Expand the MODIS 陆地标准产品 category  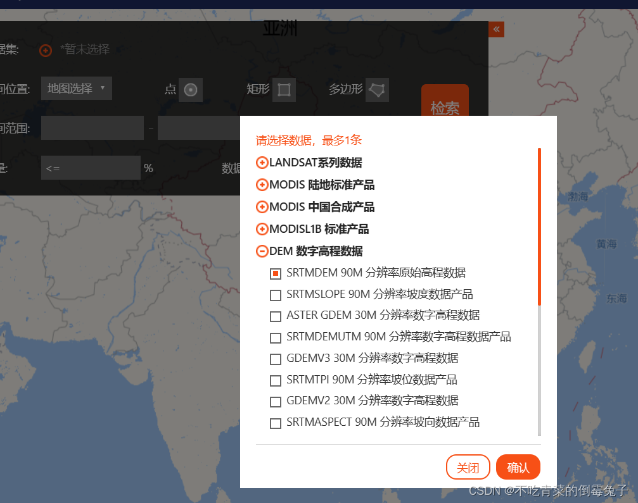[262, 185]
